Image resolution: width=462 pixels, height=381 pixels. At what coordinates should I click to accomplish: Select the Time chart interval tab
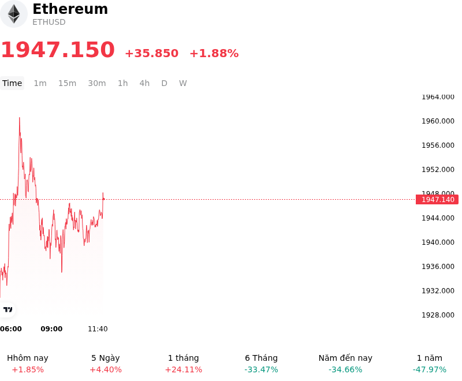click(x=12, y=83)
